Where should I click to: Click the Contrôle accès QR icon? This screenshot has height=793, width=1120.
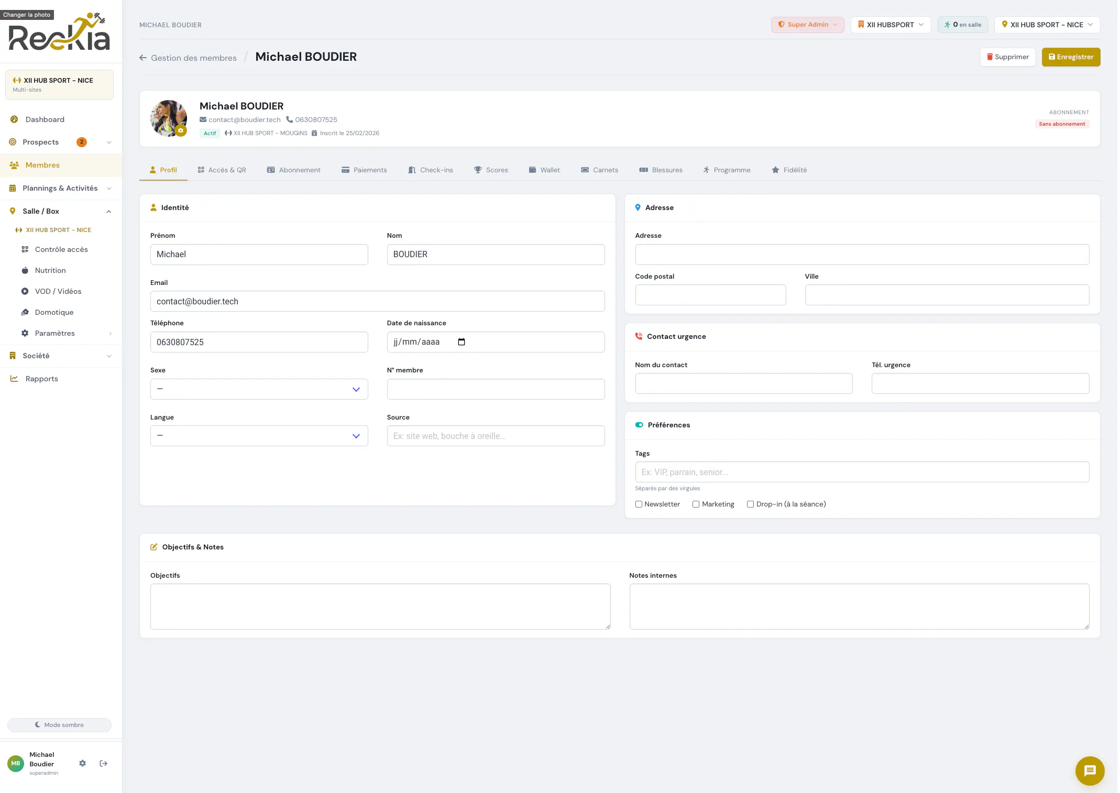coord(25,249)
